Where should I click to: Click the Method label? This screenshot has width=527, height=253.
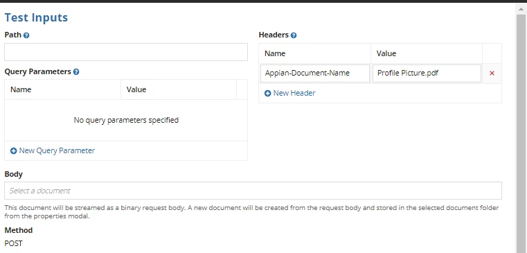(19, 230)
